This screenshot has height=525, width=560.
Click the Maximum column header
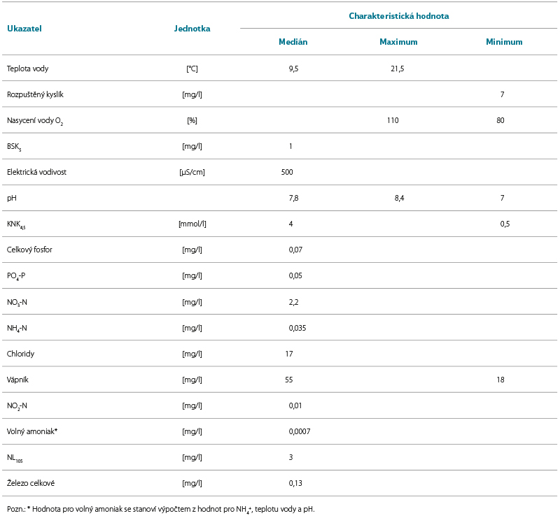tap(398, 42)
